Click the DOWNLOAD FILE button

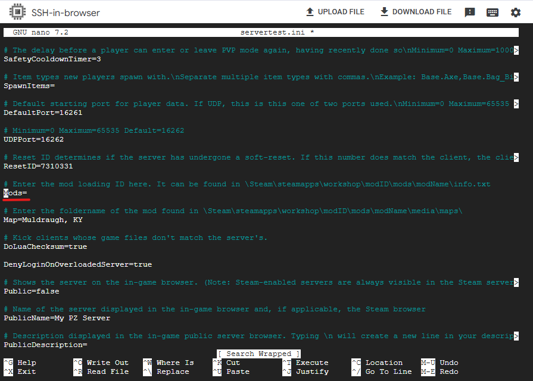pos(416,12)
